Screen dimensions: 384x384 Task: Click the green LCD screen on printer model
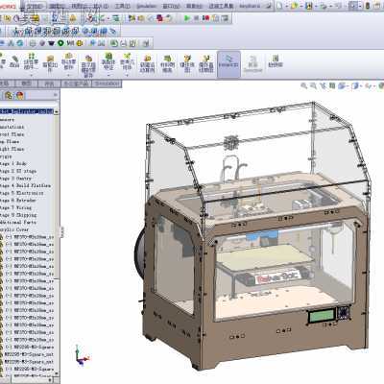point(322,316)
